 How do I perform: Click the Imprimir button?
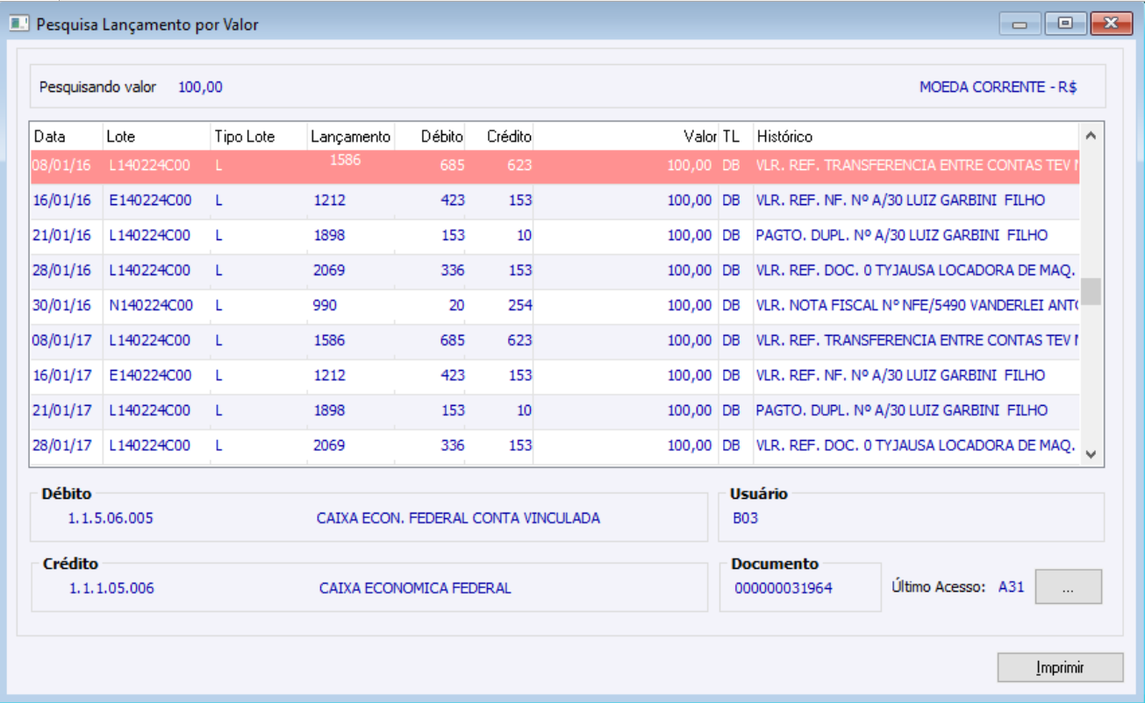[x=1060, y=667]
